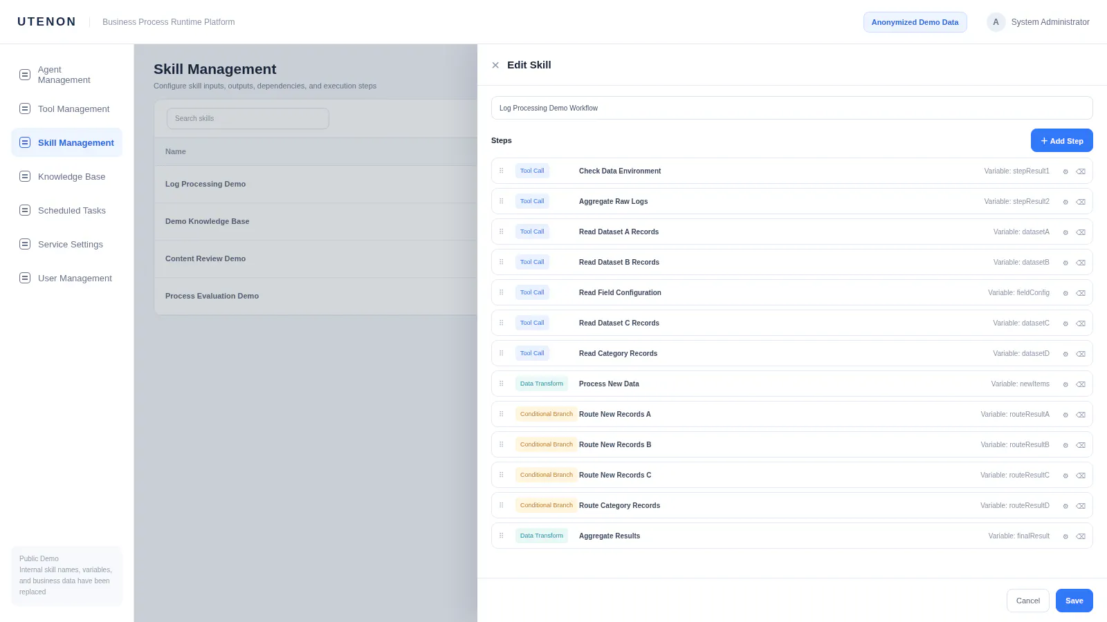
Task: Open settings gear for Read Dataset A Records
Action: click(1065, 232)
